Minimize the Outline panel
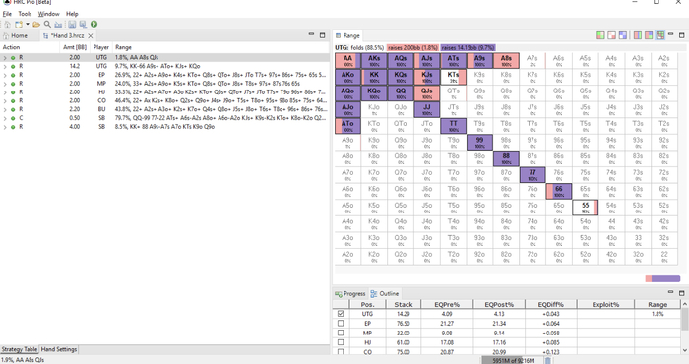 [670, 292]
